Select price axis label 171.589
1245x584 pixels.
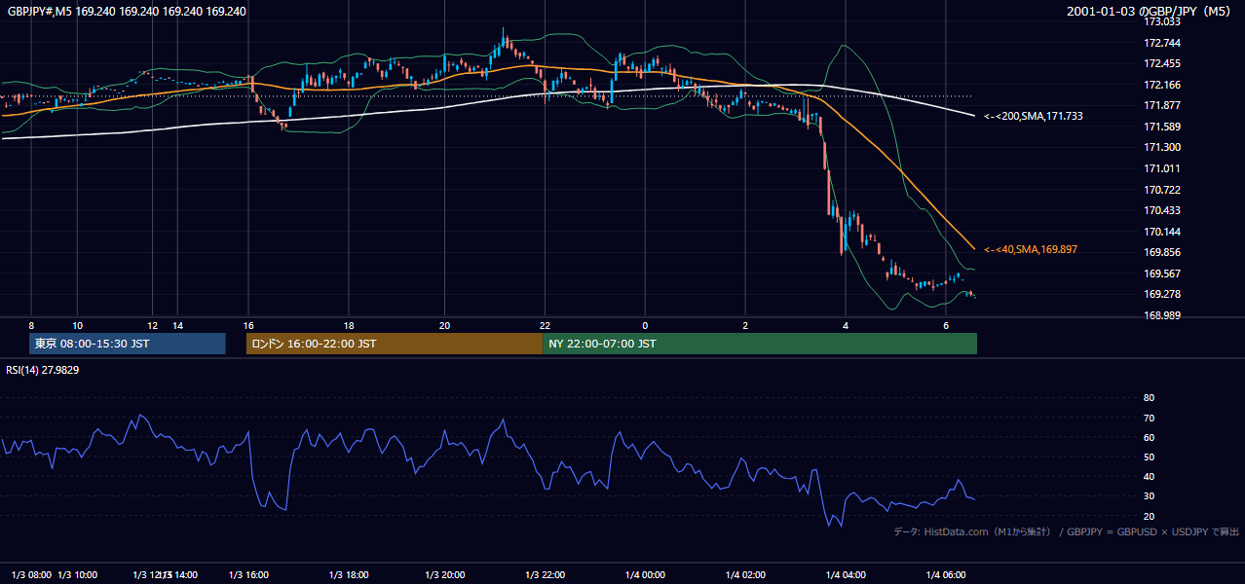(x=1160, y=127)
